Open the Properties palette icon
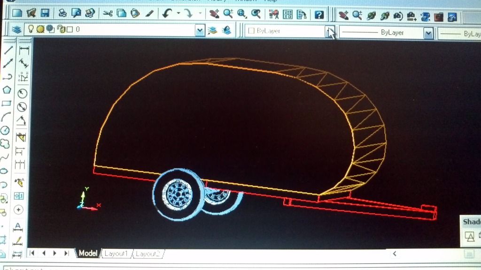This screenshot has width=481, height=270. click(x=273, y=14)
